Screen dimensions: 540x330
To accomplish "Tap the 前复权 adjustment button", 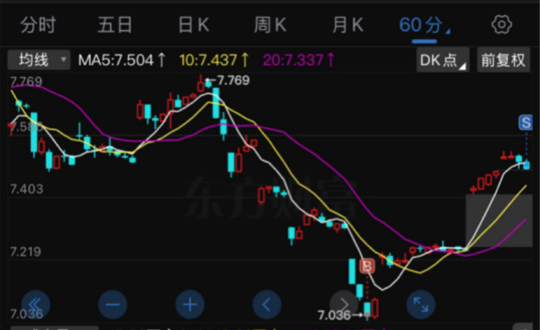I will [503, 60].
